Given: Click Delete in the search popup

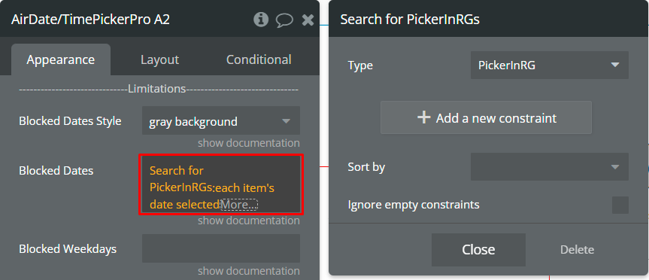Looking at the screenshot, I should [577, 250].
